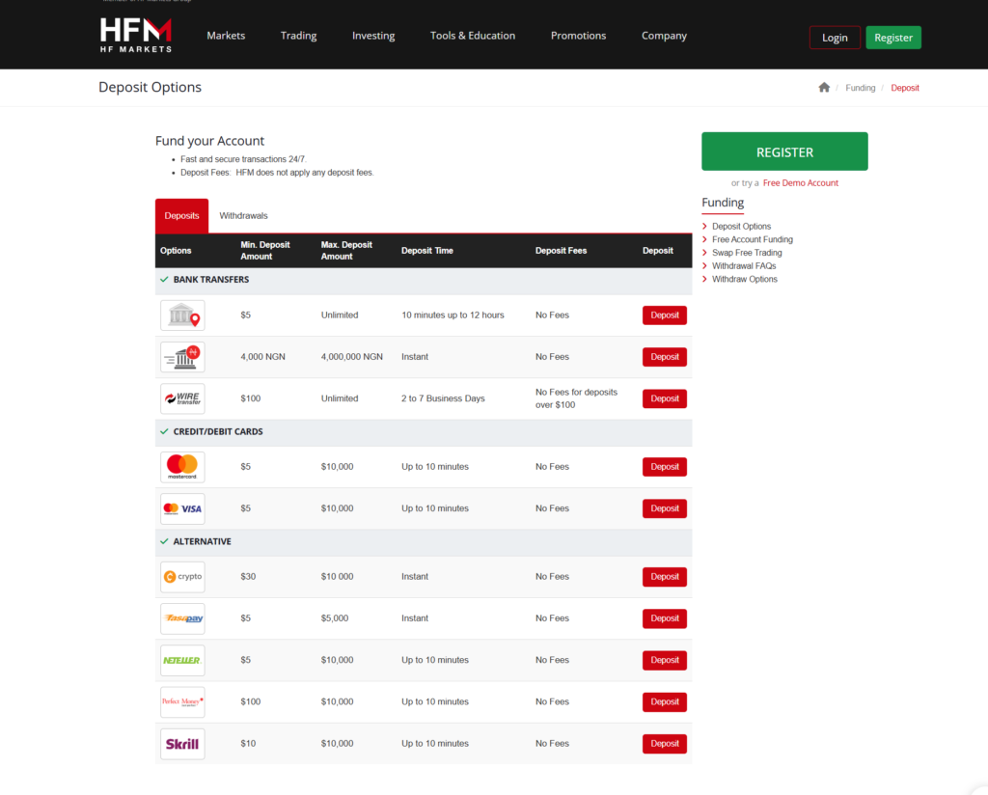Select the Mastercard logo
The image size is (988, 795).
pyautogui.click(x=182, y=467)
